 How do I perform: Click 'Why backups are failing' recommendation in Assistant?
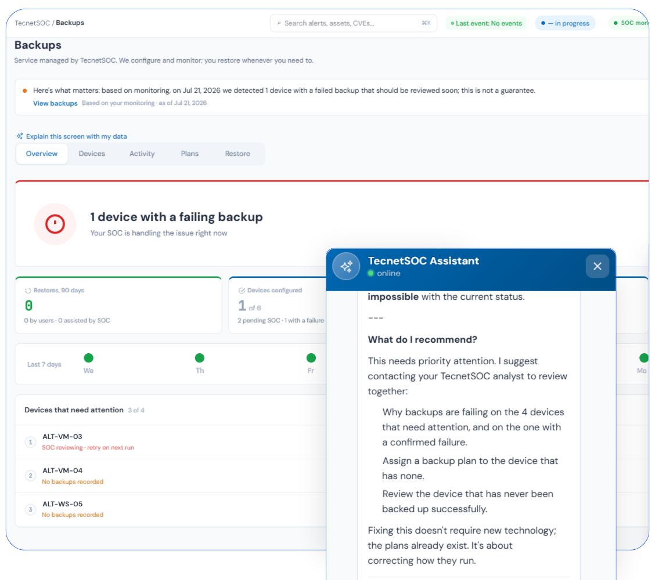[473, 427]
